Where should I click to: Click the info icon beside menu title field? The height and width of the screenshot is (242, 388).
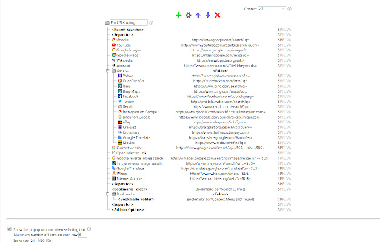coord(151,23)
